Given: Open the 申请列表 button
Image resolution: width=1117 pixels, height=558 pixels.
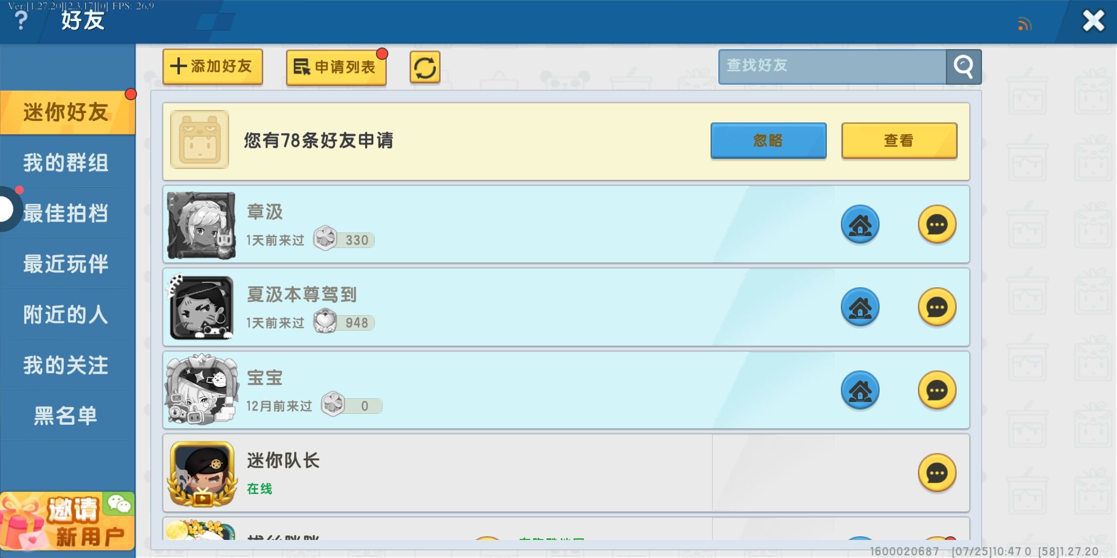Looking at the screenshot, I should tap(336, 67).
